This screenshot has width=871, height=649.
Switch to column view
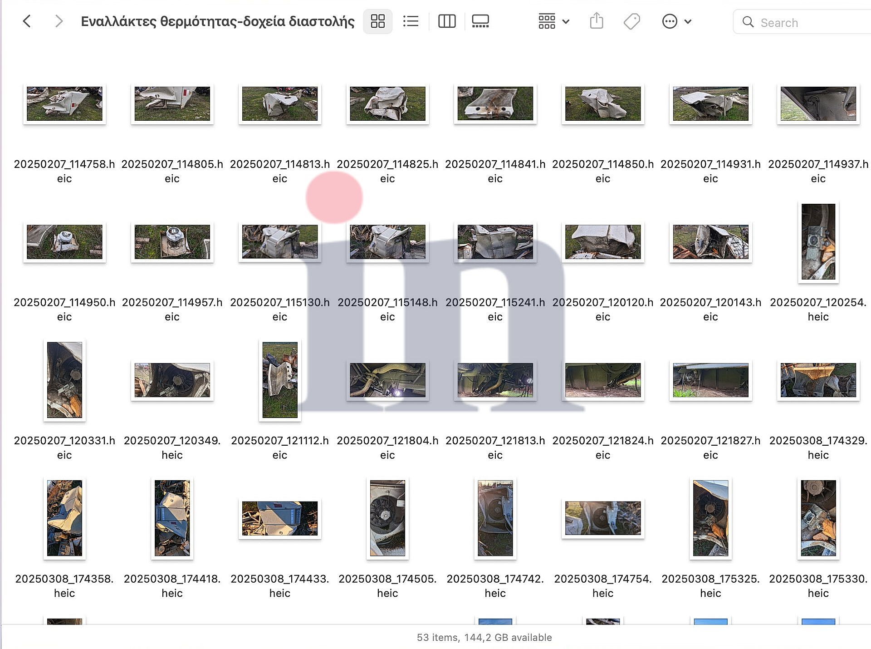click(x=447, y=21)
